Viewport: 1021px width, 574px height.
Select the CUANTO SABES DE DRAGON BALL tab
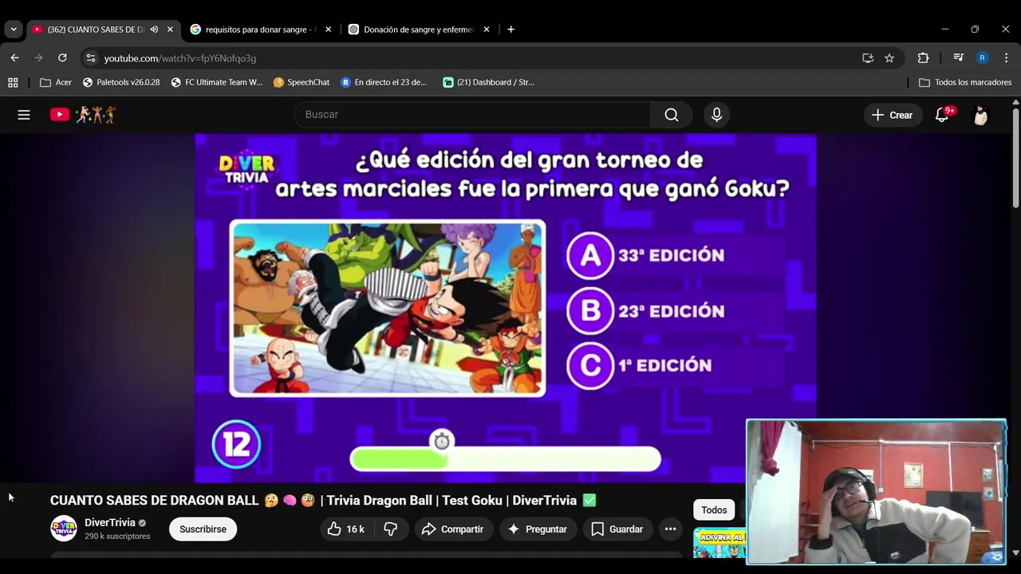102,29
